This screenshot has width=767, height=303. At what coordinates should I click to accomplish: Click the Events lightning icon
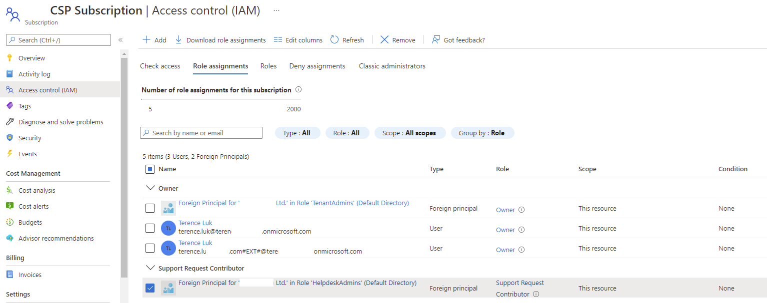point(9,154)
